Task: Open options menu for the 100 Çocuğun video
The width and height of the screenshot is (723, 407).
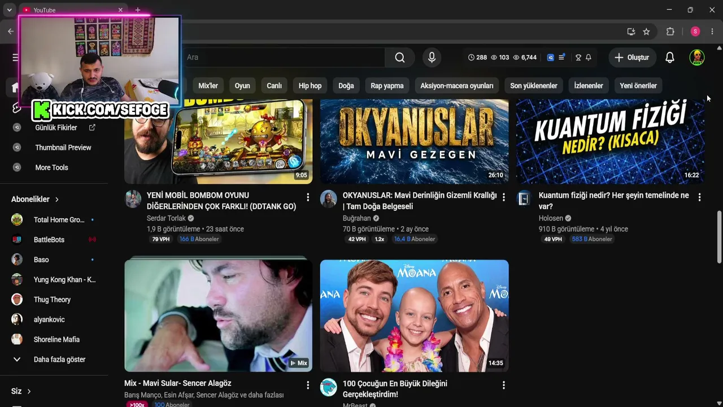Action: tap(504, 385)
